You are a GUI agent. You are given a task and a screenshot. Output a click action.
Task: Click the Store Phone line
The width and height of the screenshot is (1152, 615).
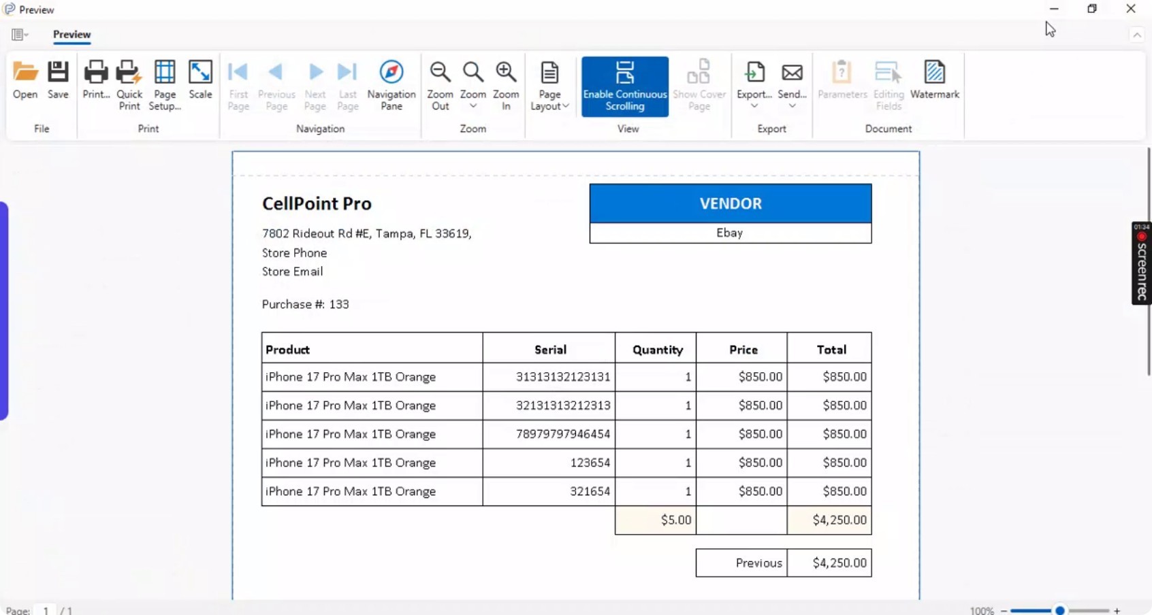[x=295, y=253]
